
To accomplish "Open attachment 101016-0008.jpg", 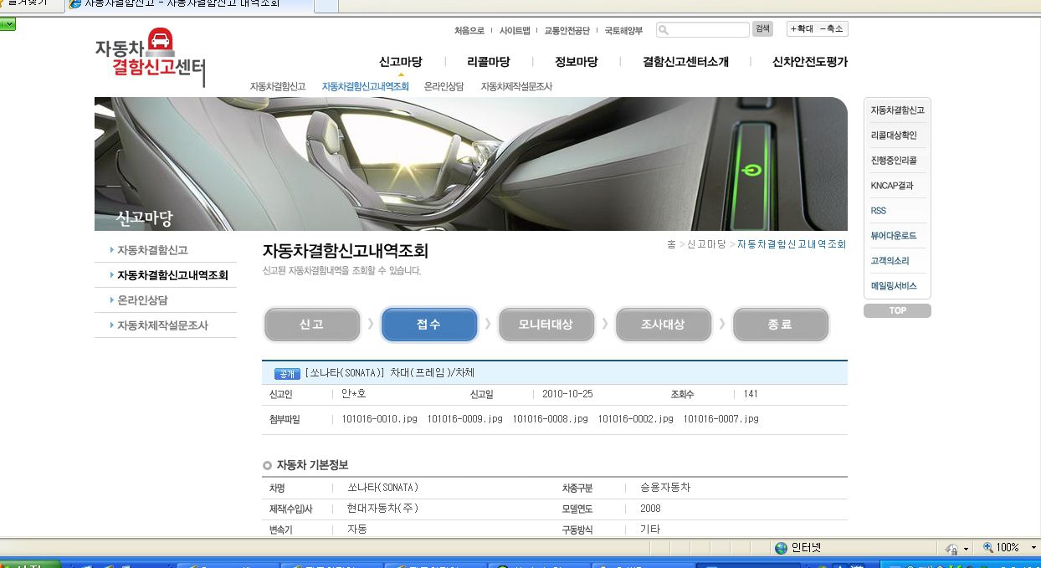I will point(550,418).
